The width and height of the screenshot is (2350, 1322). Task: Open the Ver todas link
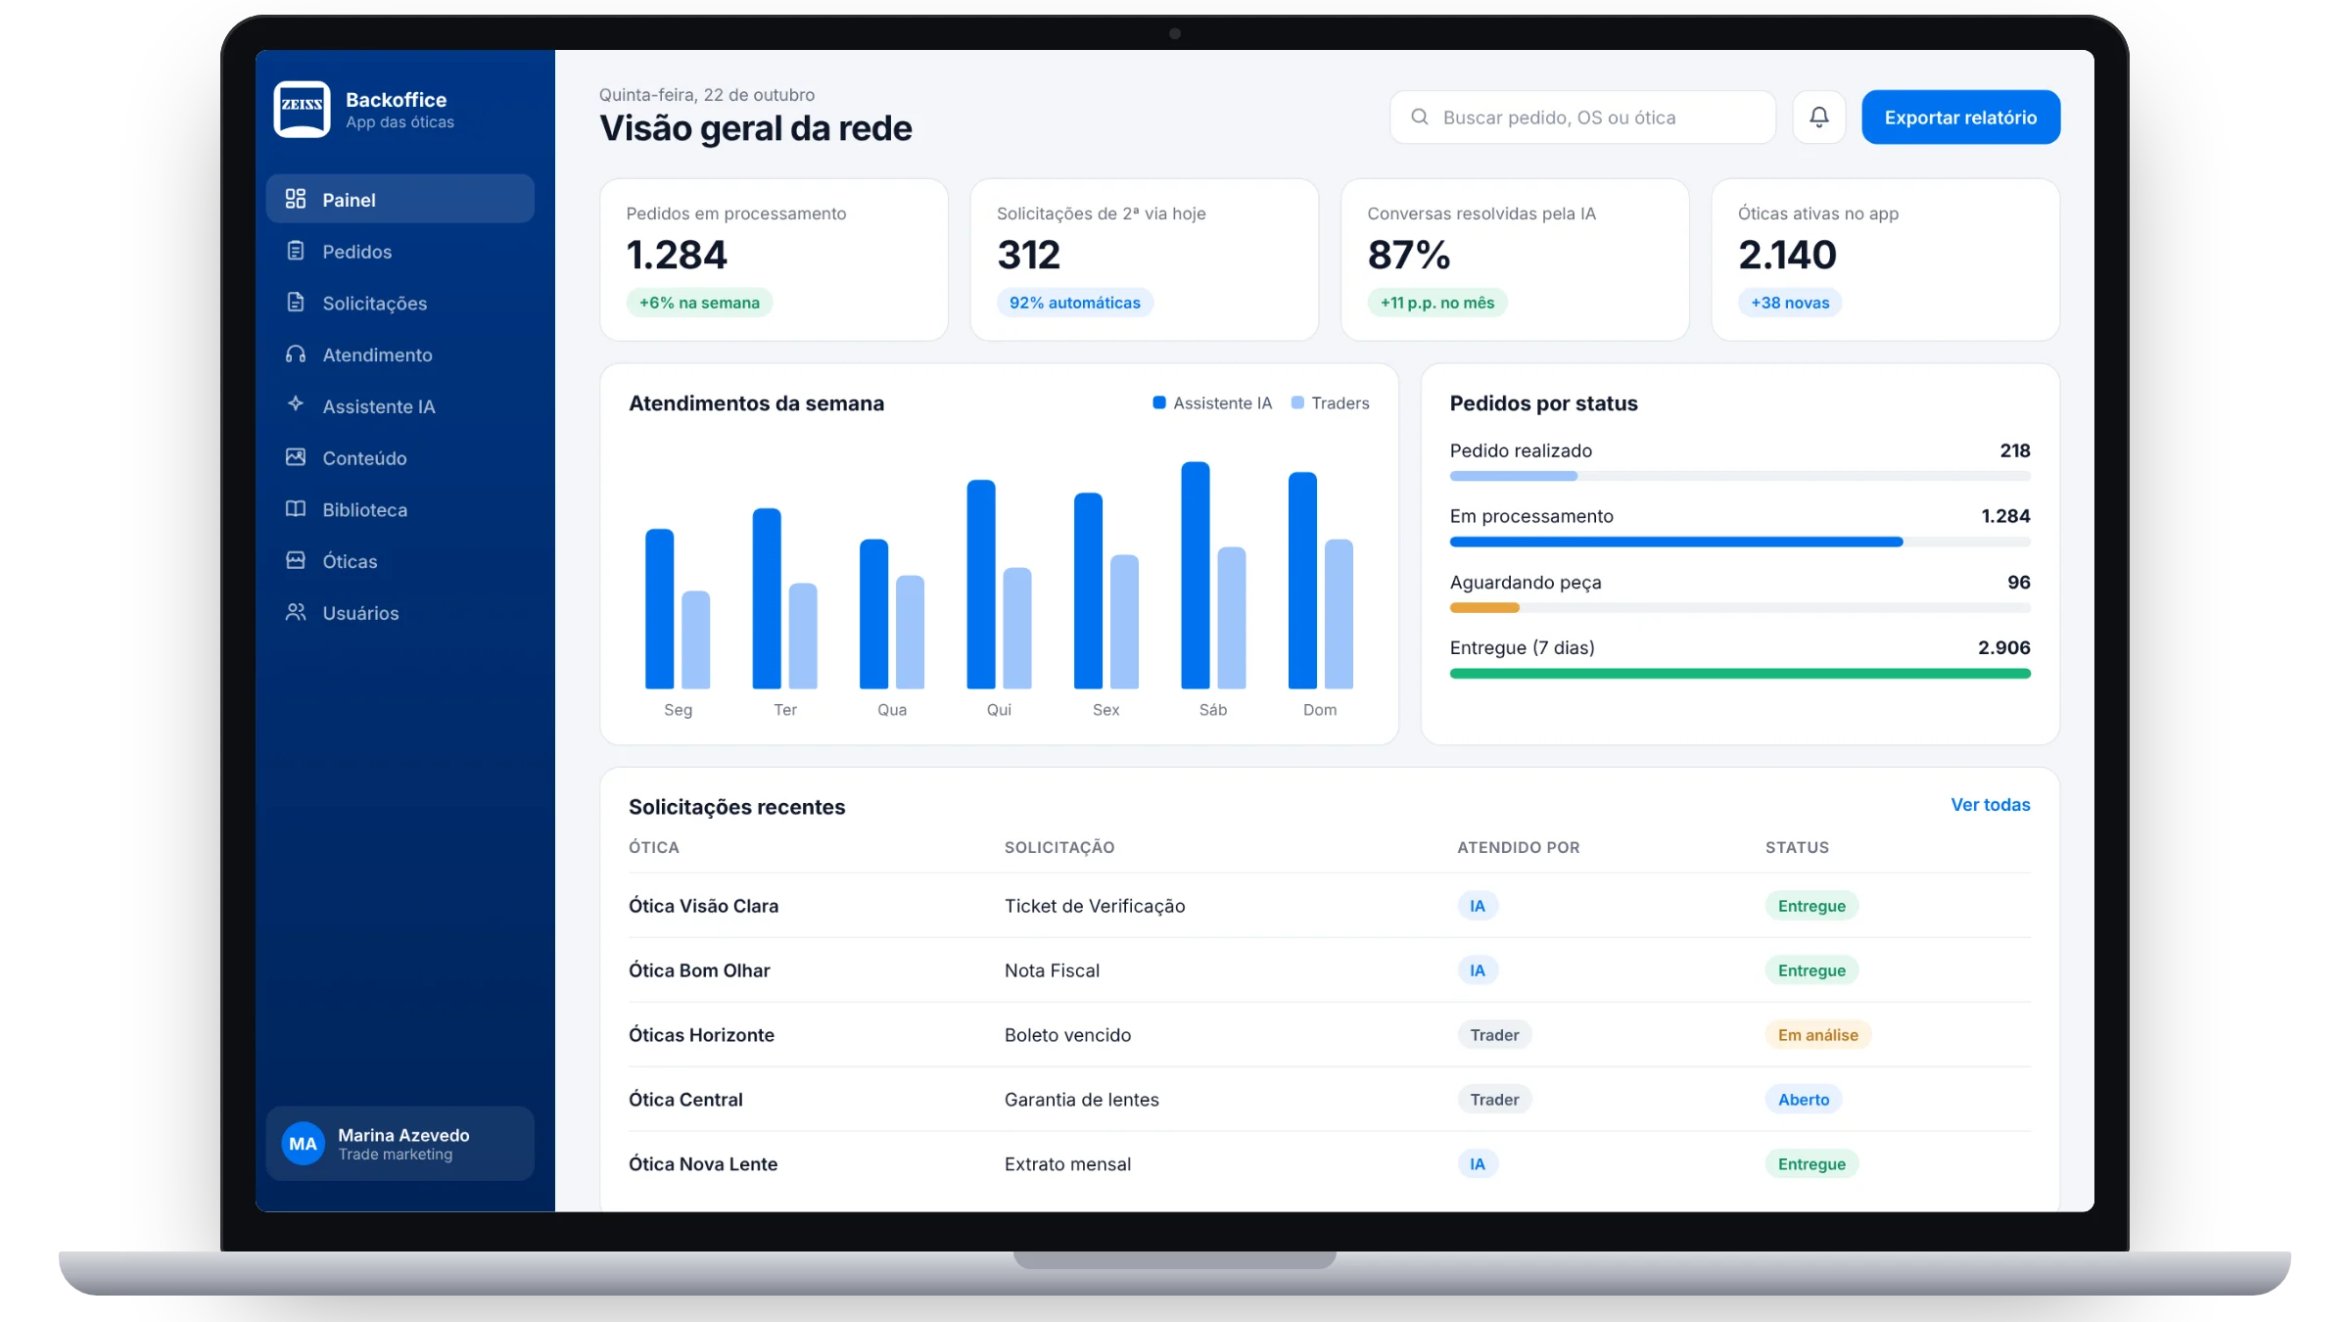[x=1990, y=804]
